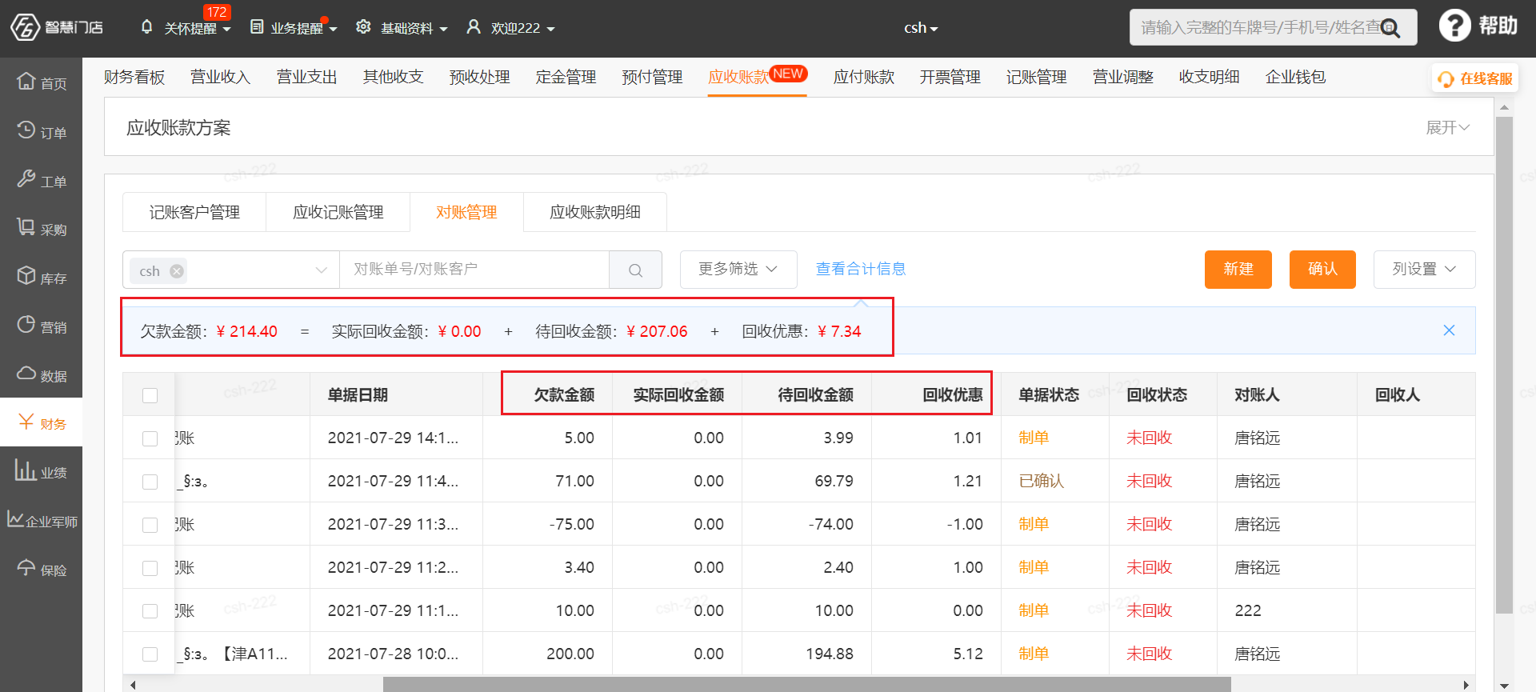1536x692 pixels.
Task: Open the csh store filter dropdown arrow
Action: click(x=322, y=270)
